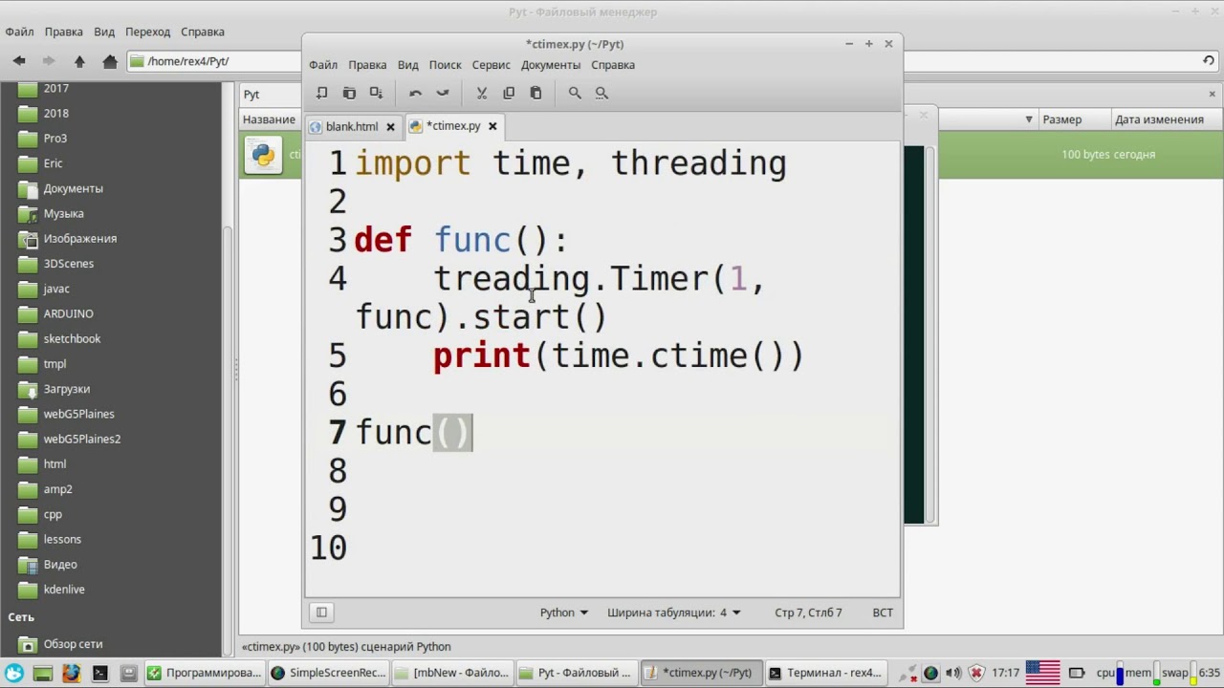Screen dimensions: 1224x688
Task: Copy text via the Copy toolbar icon
Action: 509,92
